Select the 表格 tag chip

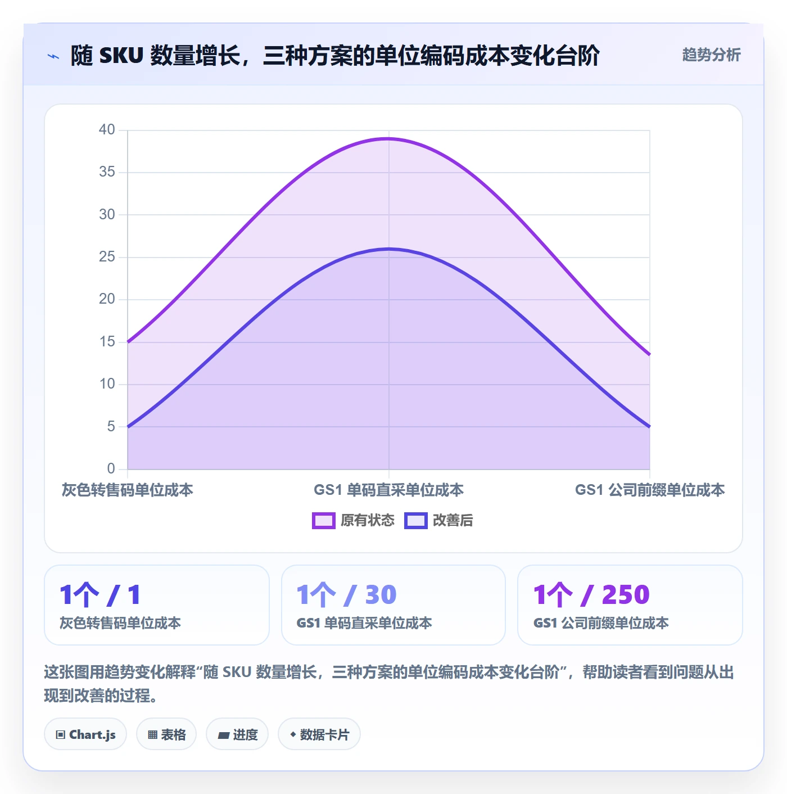[x=166, y=734]
